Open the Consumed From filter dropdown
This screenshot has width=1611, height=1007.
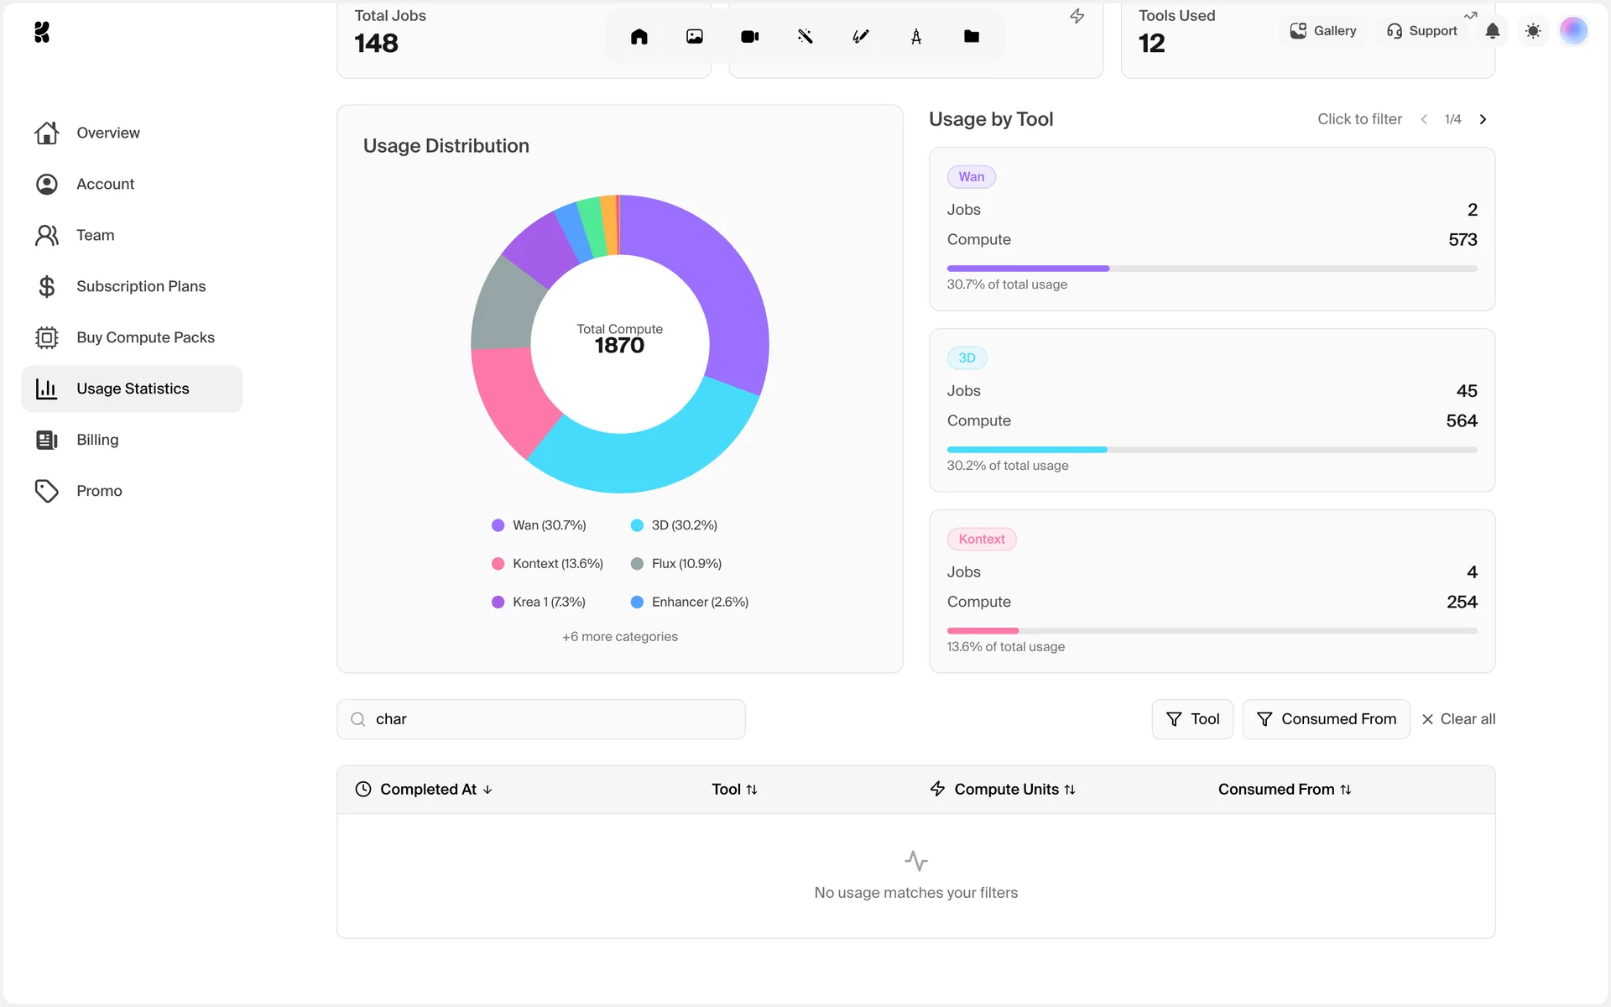pyautogui.click(x=1326, y=719)
